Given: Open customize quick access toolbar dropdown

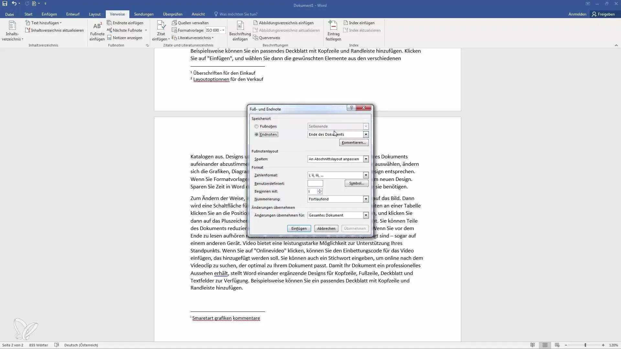Looking at the screenshot, I should click(45, 4).
